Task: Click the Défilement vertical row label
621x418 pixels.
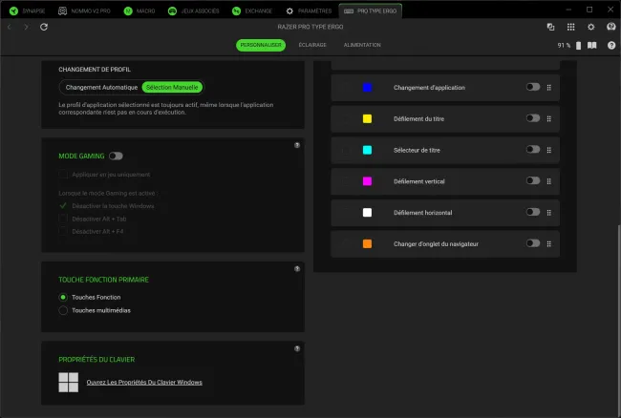Action: 419,181
